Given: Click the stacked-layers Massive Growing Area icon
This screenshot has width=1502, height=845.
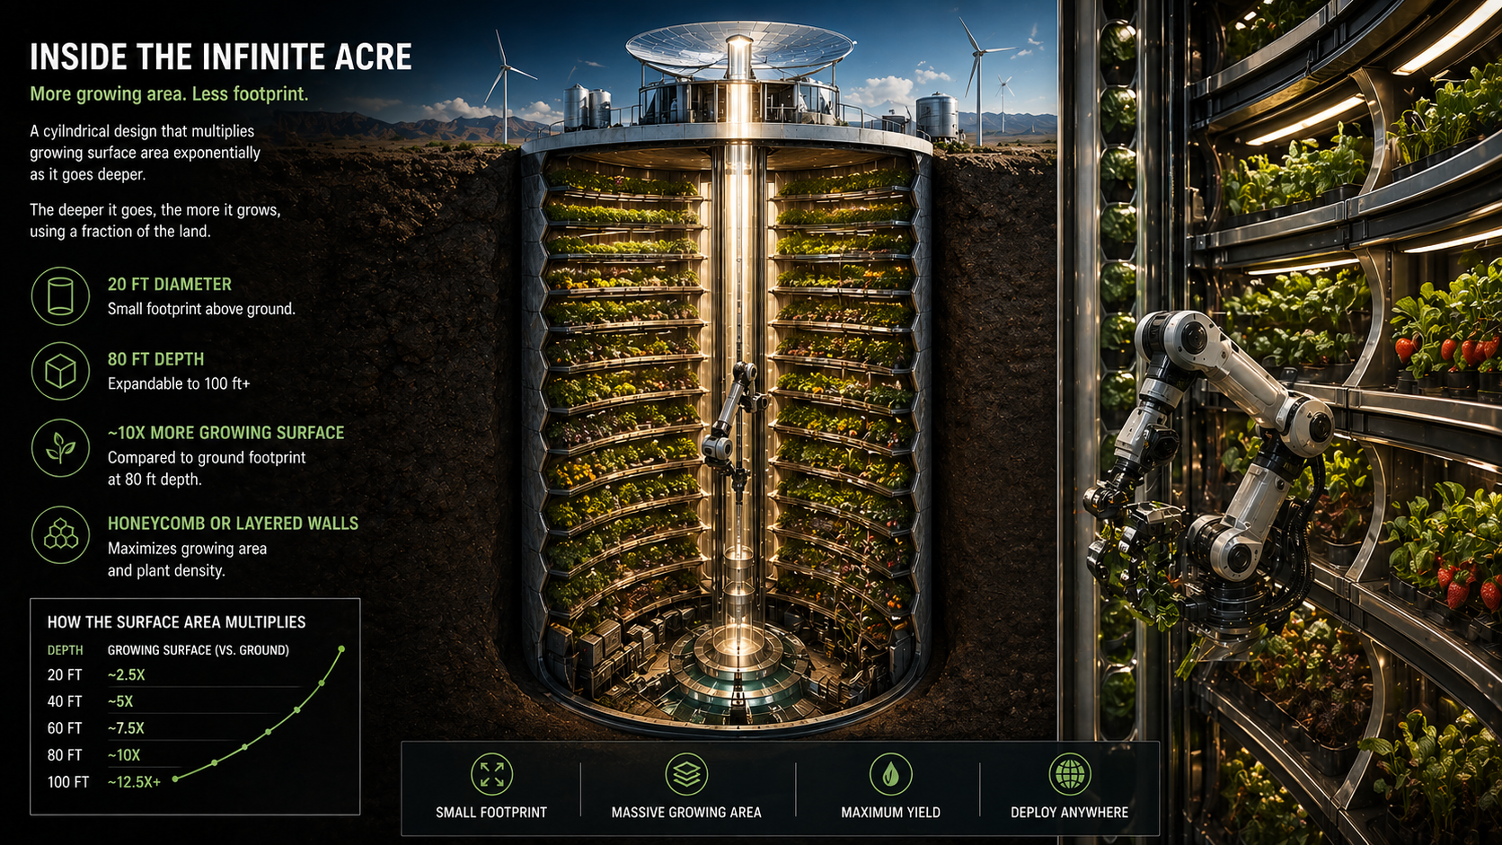Looking at the screenshot, I should [686, 774].
